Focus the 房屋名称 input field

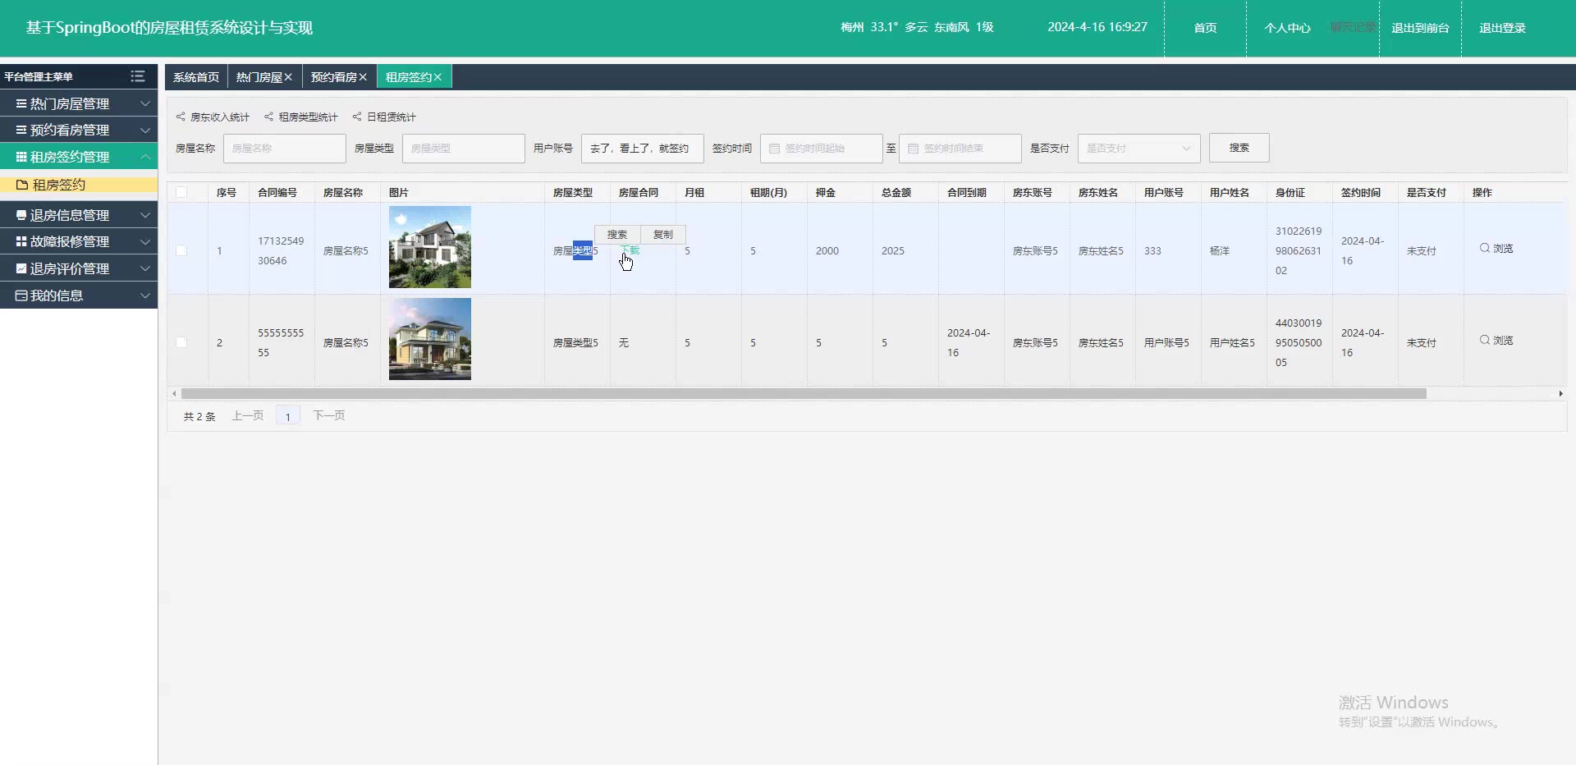point(285,149)
